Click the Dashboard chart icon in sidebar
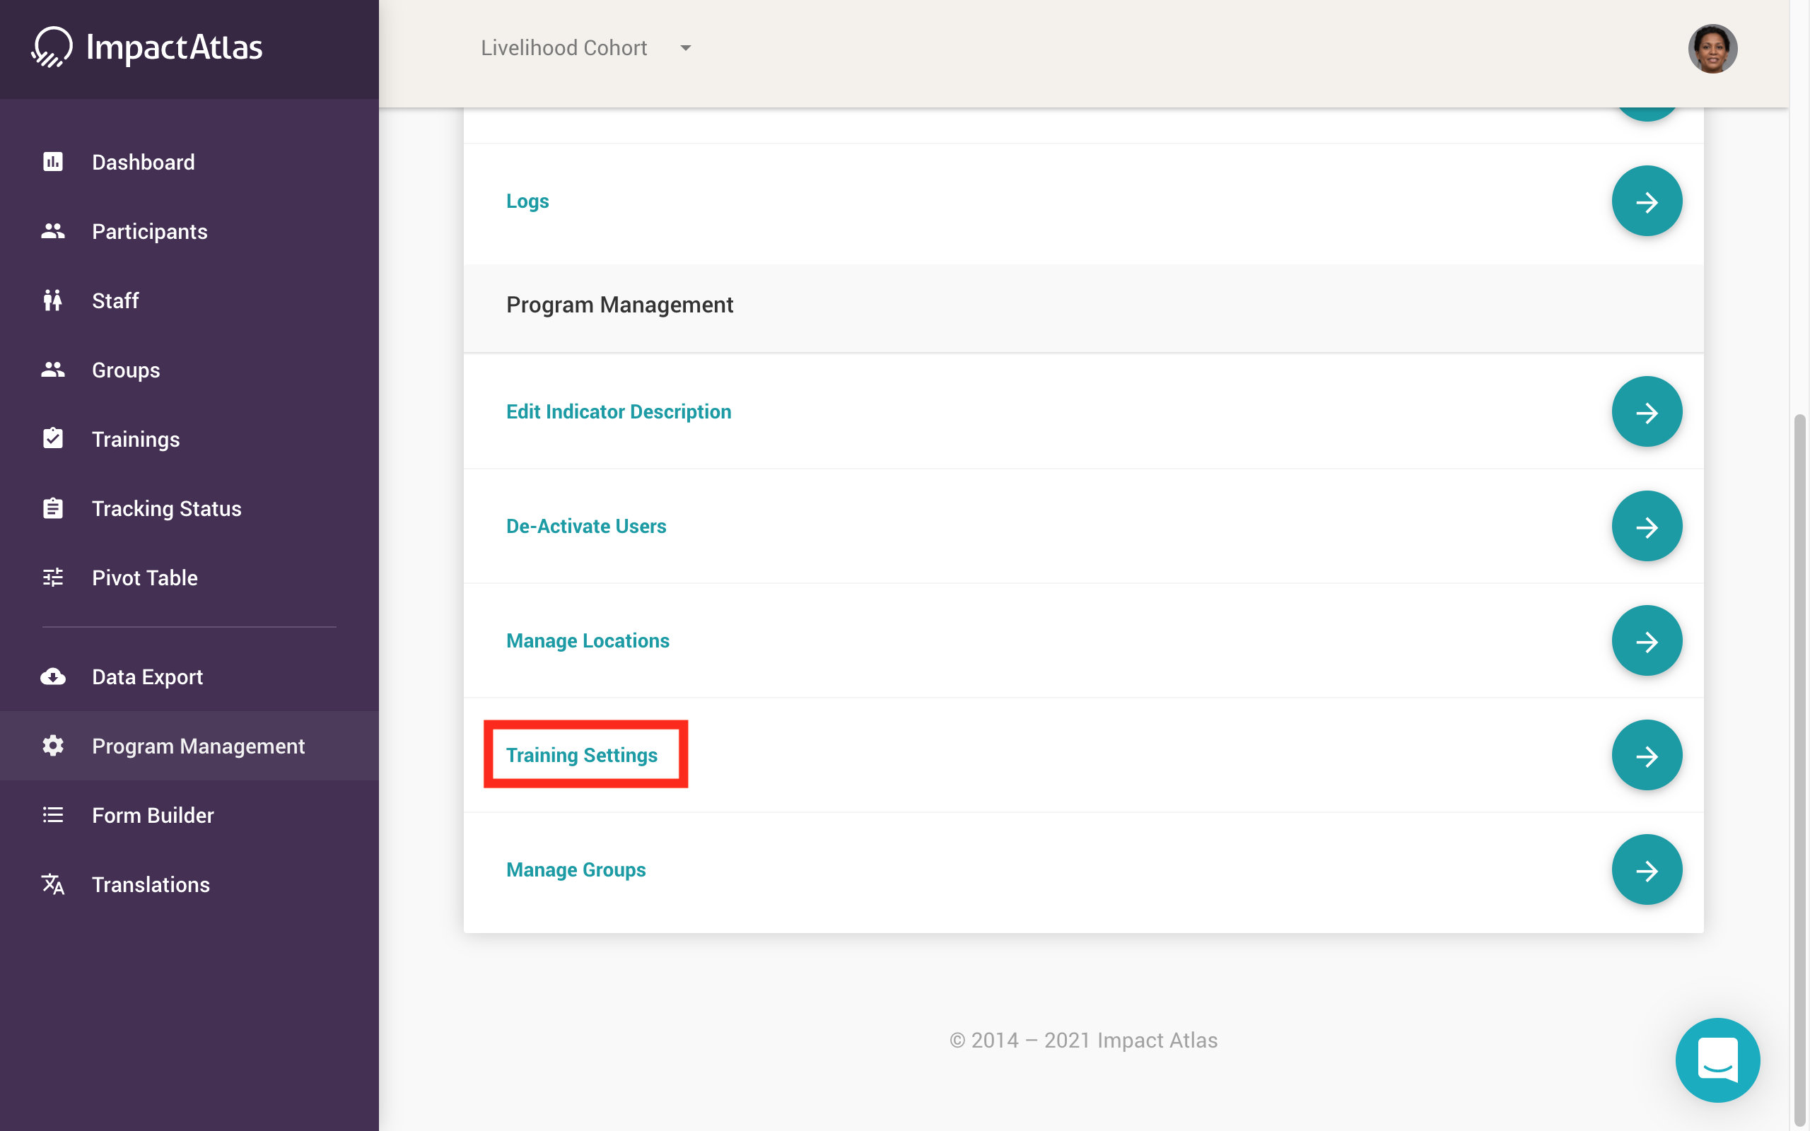The image size is (1810, 1131). (x=52, y=162)
